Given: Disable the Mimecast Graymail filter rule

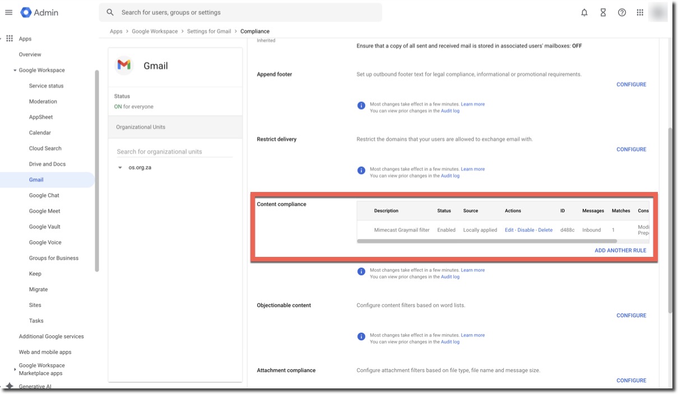Looking at the screenshot, I should pos(526,230).
